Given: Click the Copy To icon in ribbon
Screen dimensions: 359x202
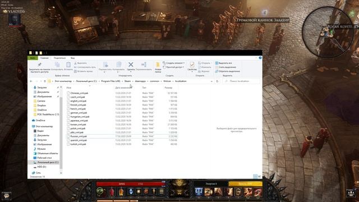Looking at the screenshot, I should pos(118,65).
